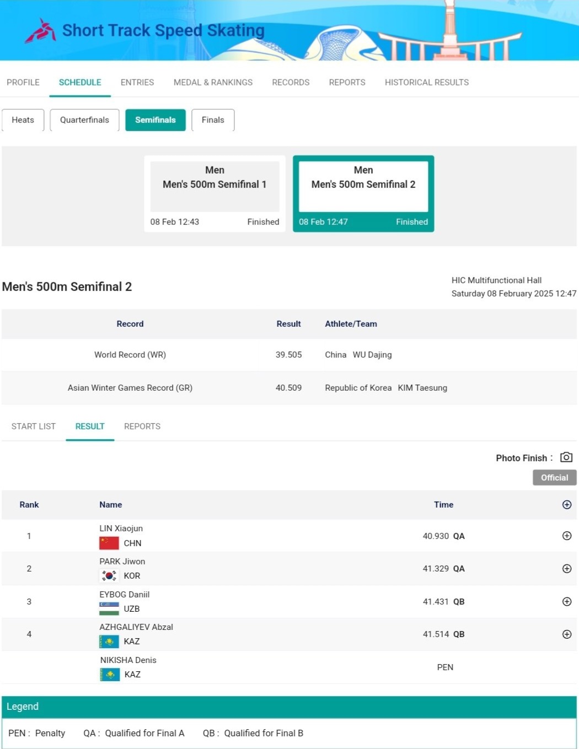Click the Short Track Speed Skating logo

point(40,31)
